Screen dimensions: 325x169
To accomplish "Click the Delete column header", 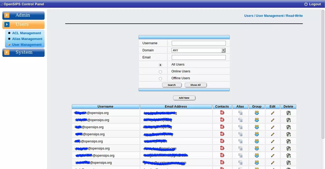I will (x=288, y=107).
